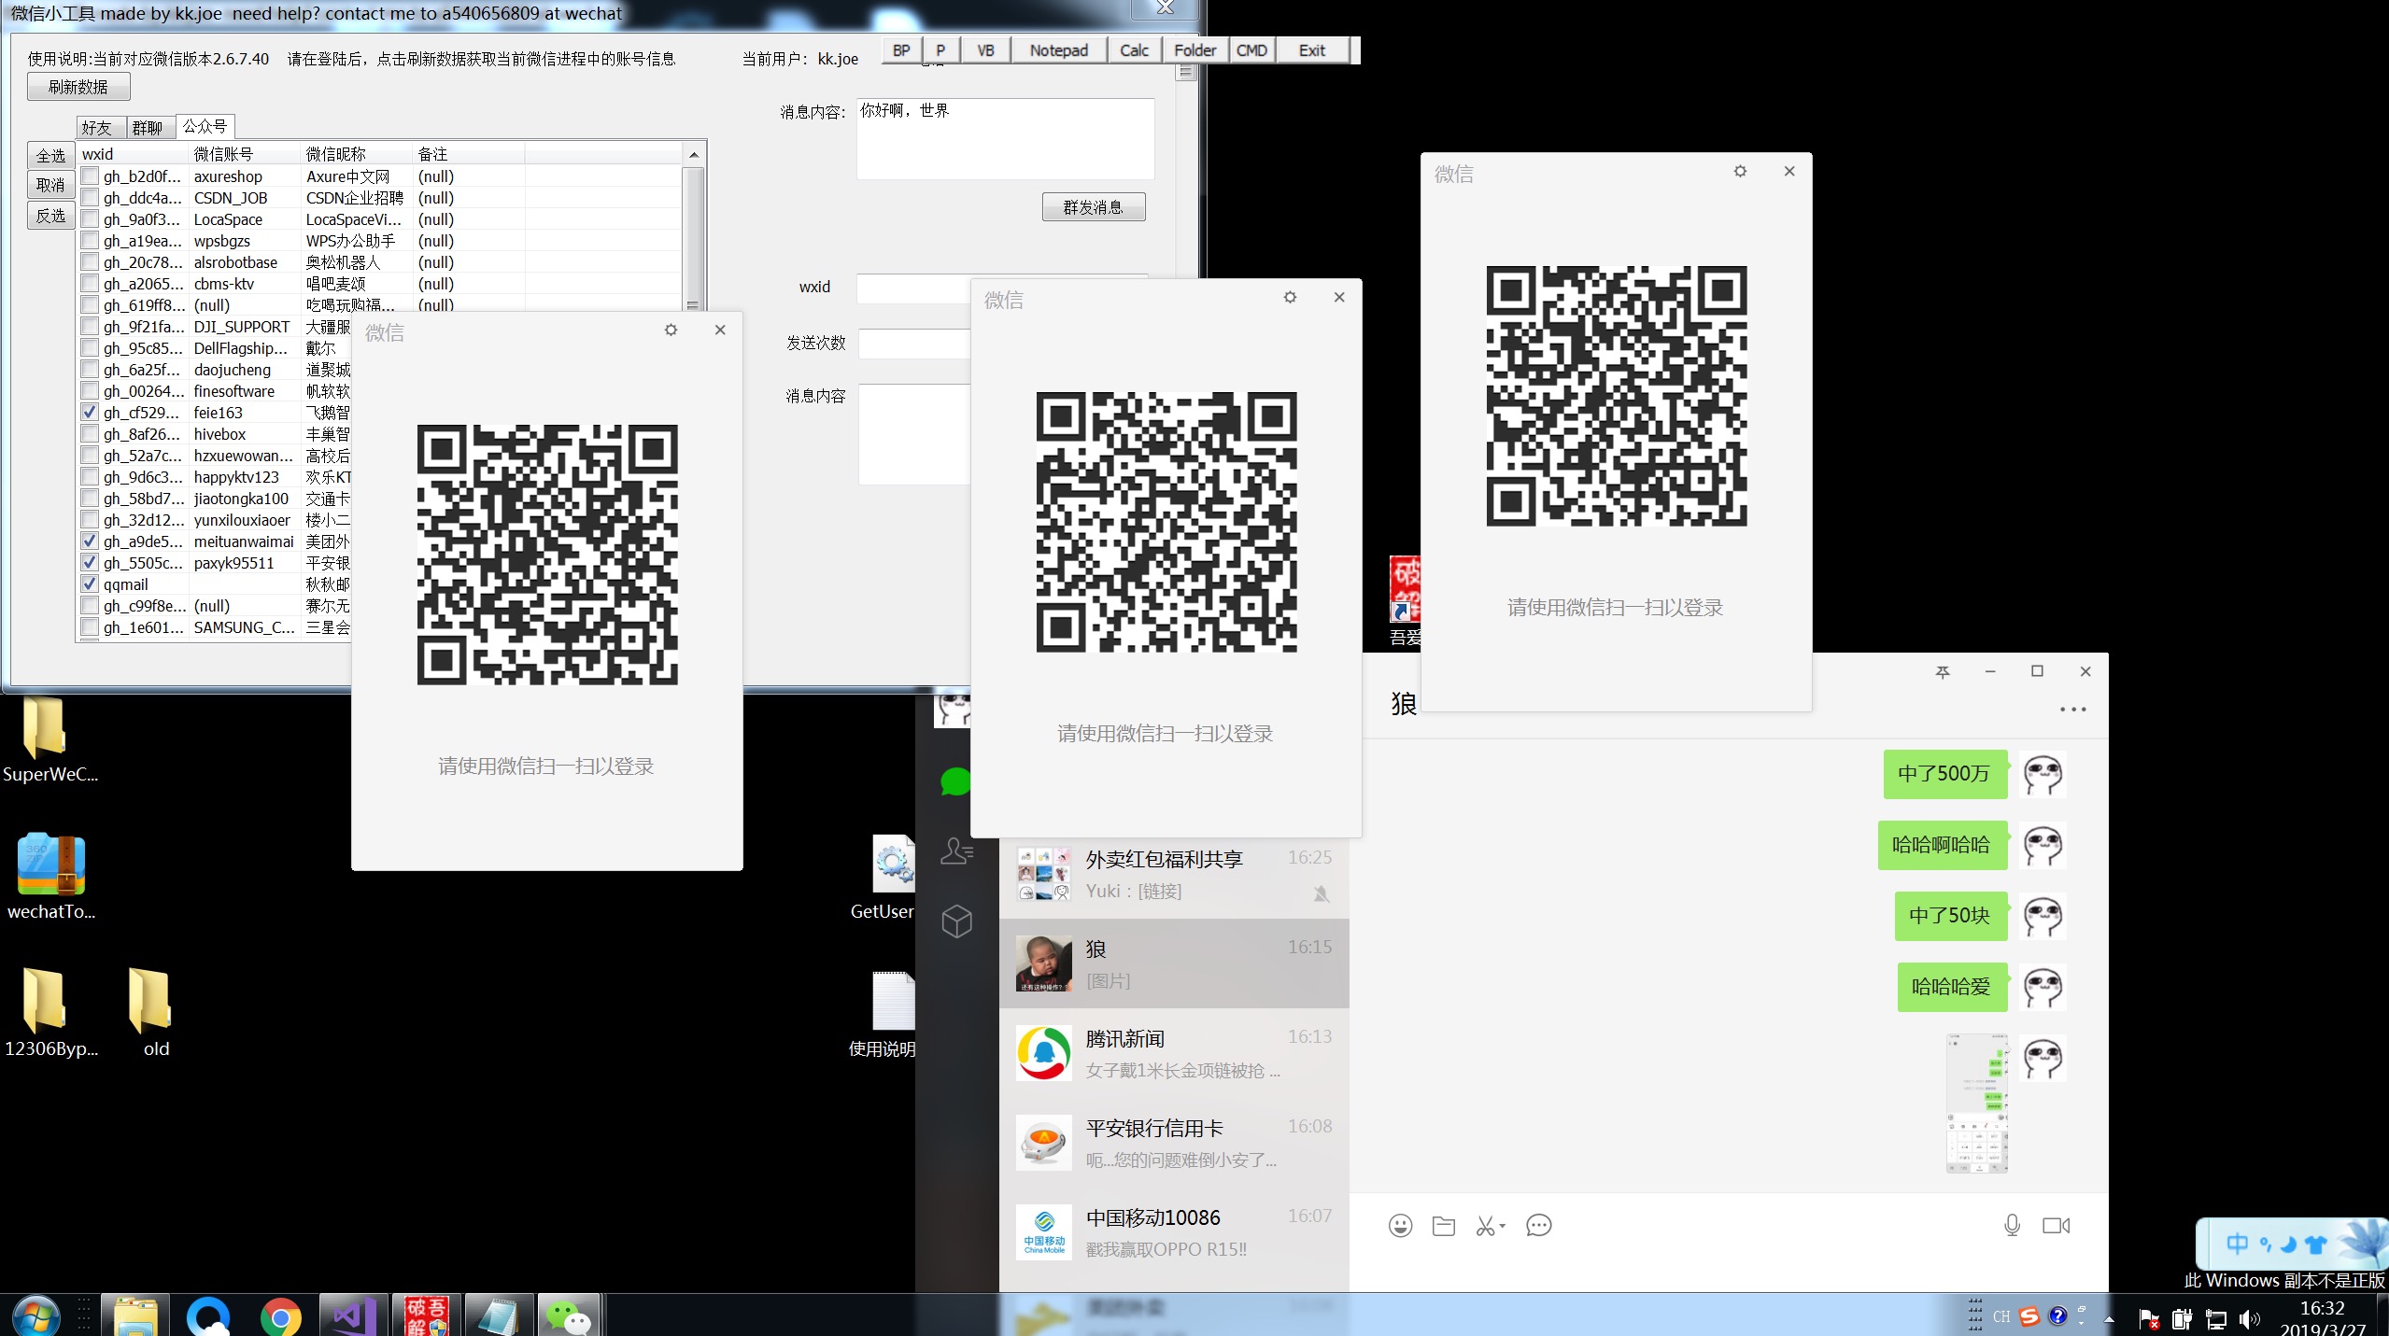Uncheck the qqmail row checkbox

90,584
